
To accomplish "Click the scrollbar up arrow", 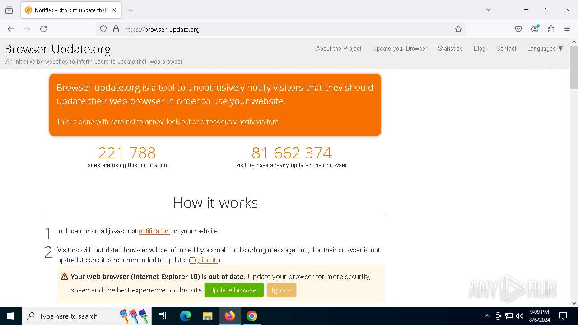I will (574, 42).
